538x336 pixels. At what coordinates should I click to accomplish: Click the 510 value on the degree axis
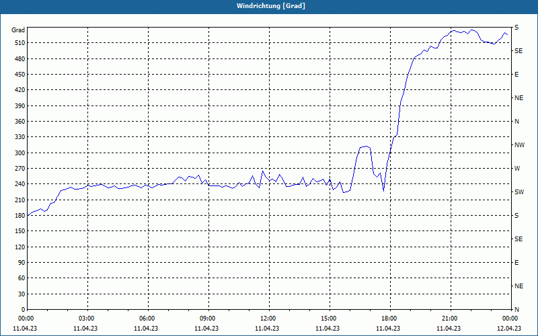tap(20, 43)
